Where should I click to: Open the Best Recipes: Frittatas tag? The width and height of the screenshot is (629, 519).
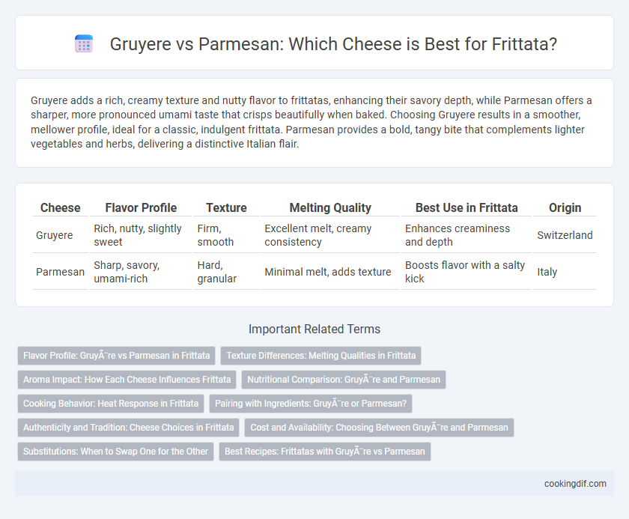click(324, 452)
